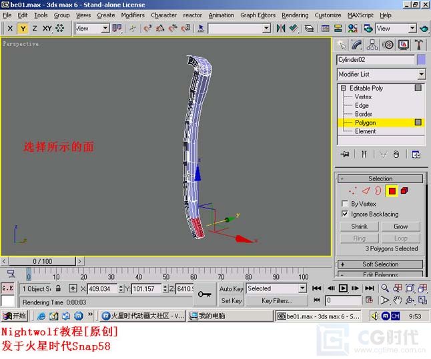Switch to the Motion panel tab

(x=388, y=45)
